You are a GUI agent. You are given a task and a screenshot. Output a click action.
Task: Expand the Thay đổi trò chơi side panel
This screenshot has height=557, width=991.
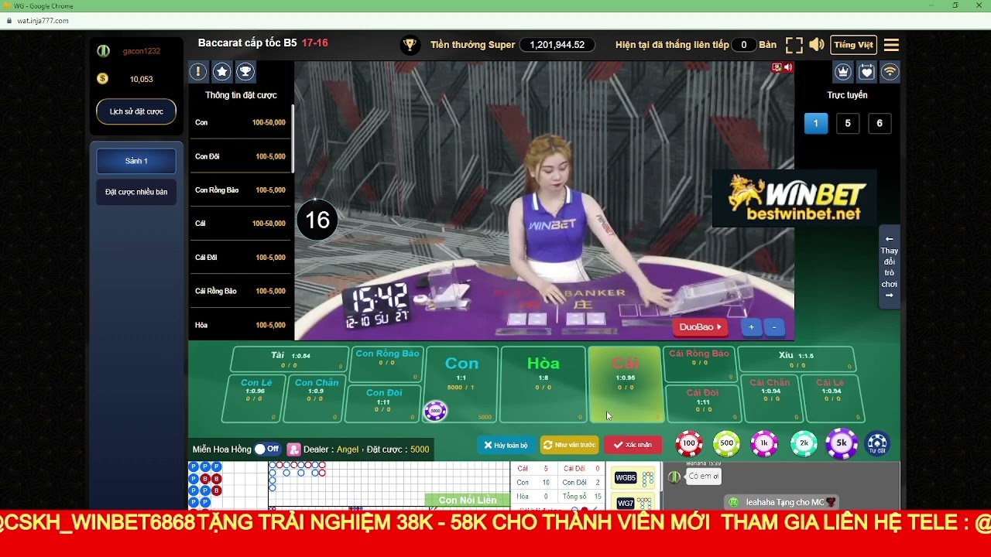click(889, 267)
